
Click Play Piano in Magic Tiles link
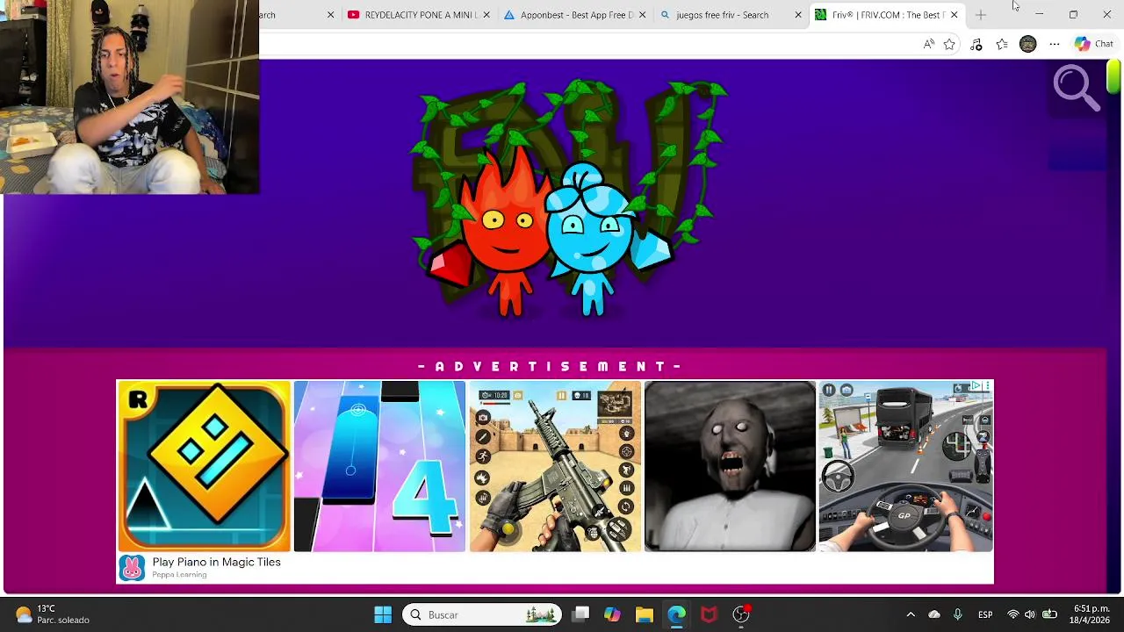point(216,562)
